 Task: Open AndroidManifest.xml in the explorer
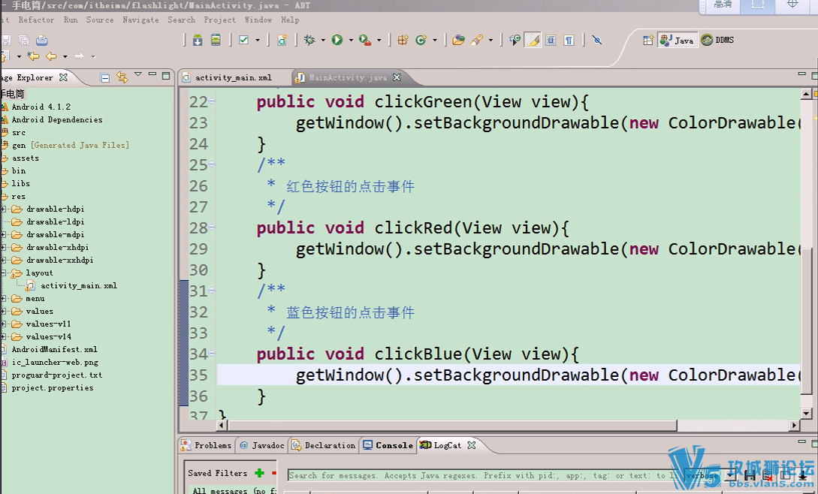pos(54,350)
